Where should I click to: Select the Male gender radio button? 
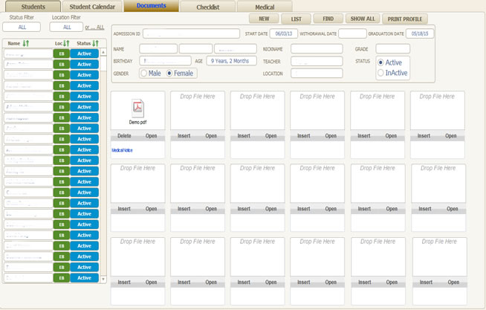click(144, 73)
